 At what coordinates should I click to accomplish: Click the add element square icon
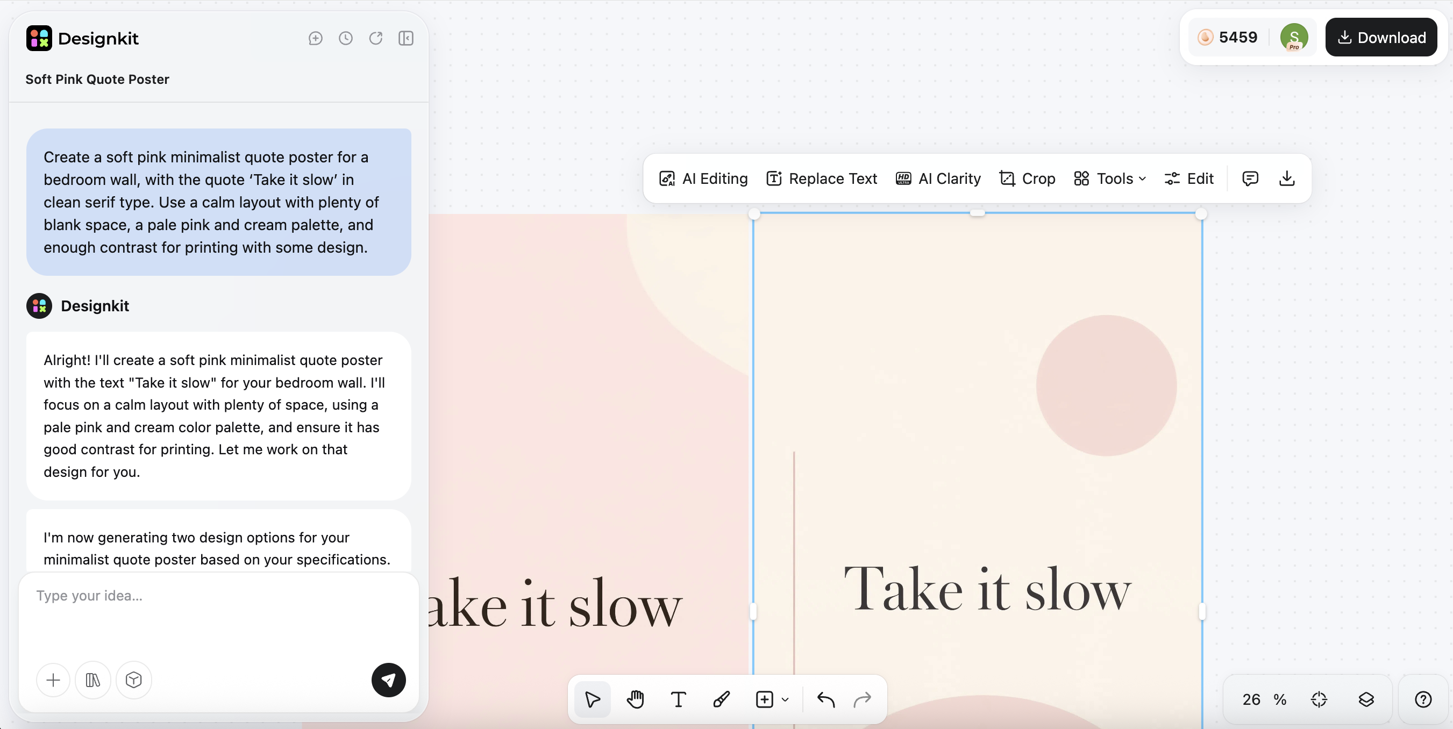764,699
